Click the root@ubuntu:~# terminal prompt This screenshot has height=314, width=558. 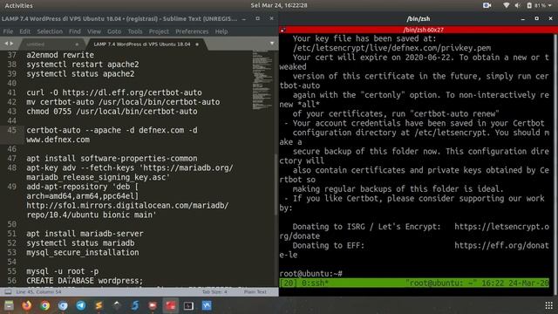[x=310, y=273]
